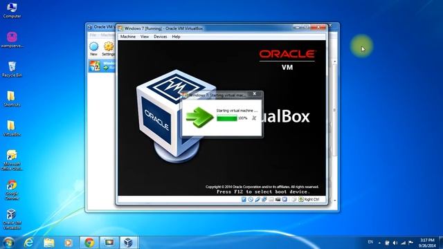This screenshot has width=443, height=249.
Task: Select the Oracle VM VirtualBox desktop shortcut
Action: coord(12,219)
